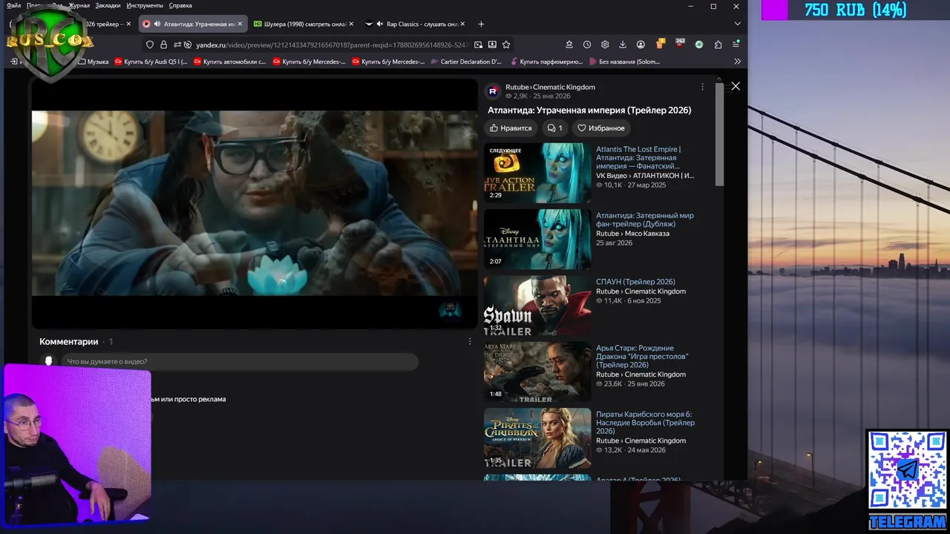Open Атлантида: Затерянный мир фан-трейлер link
Screen dimensions: 950x534
coord(645,220)
